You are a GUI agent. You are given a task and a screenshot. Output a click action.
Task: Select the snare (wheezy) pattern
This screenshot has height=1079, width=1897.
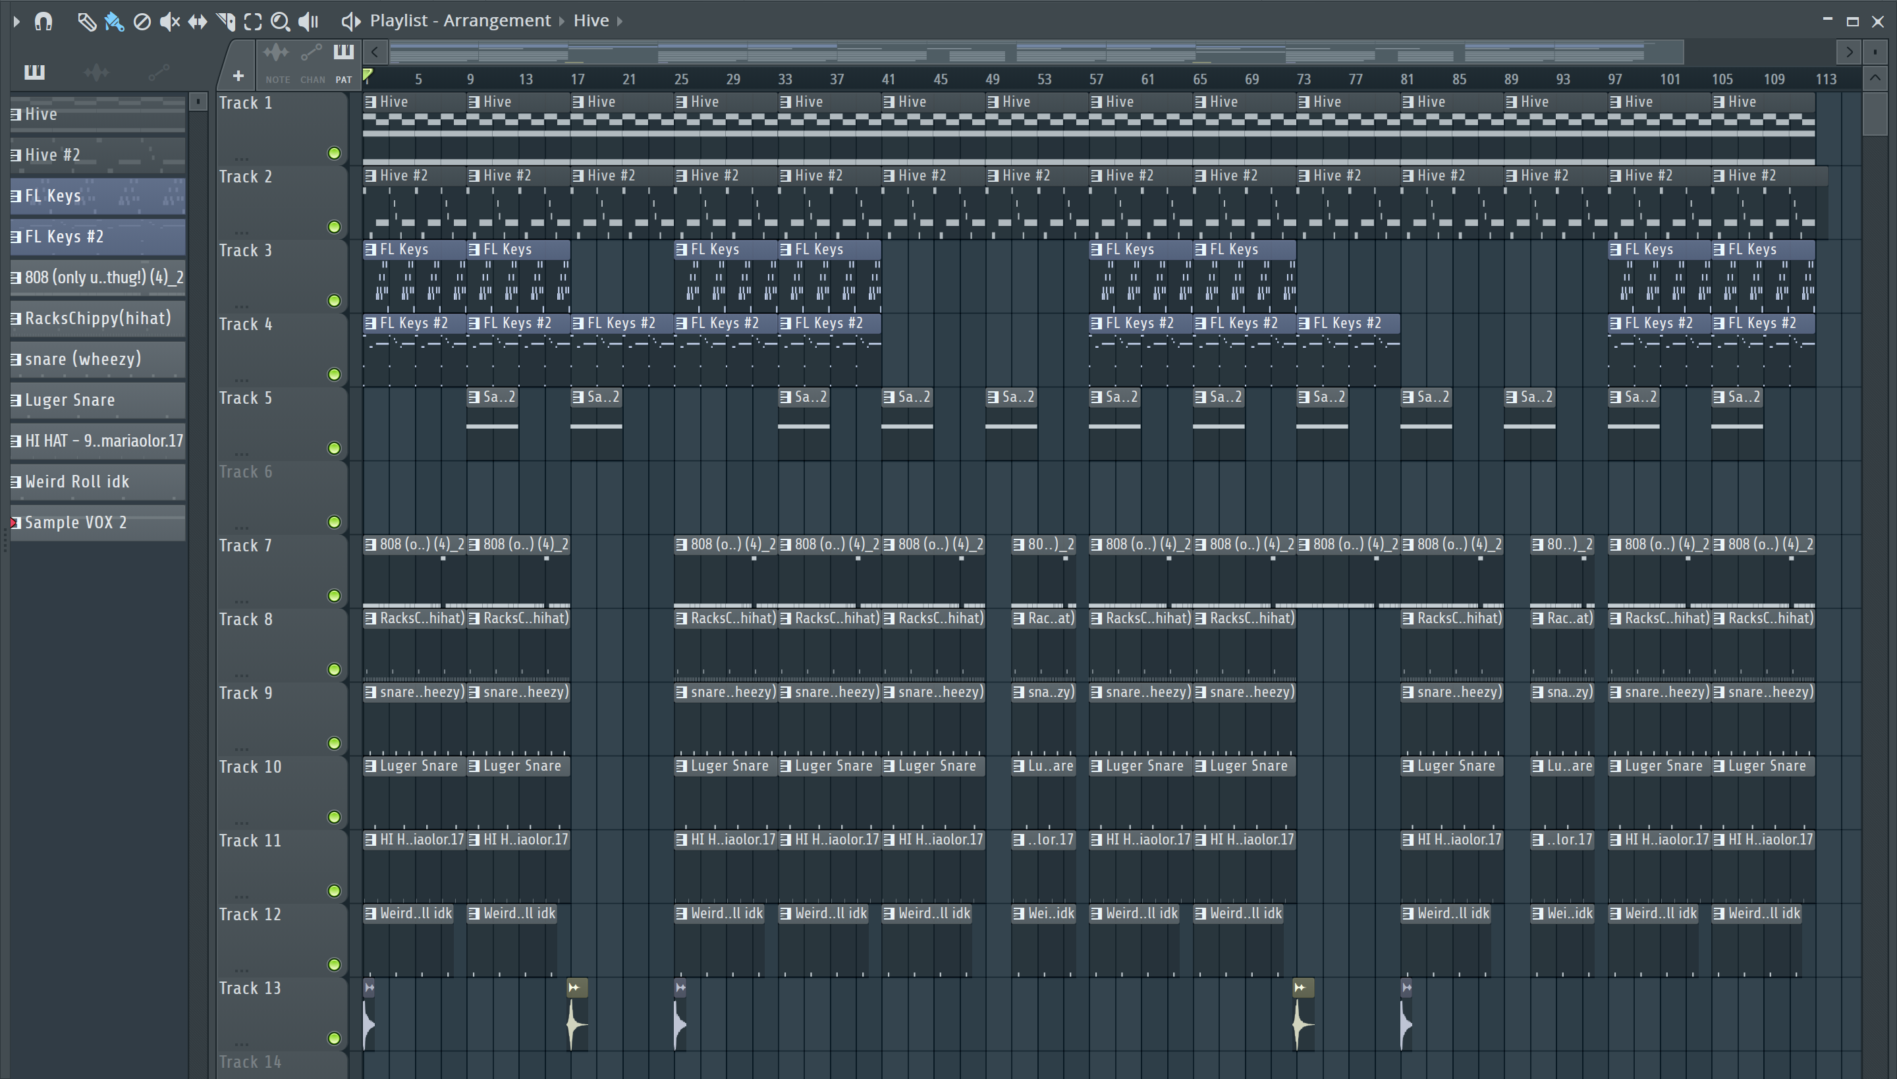point(97,358)
